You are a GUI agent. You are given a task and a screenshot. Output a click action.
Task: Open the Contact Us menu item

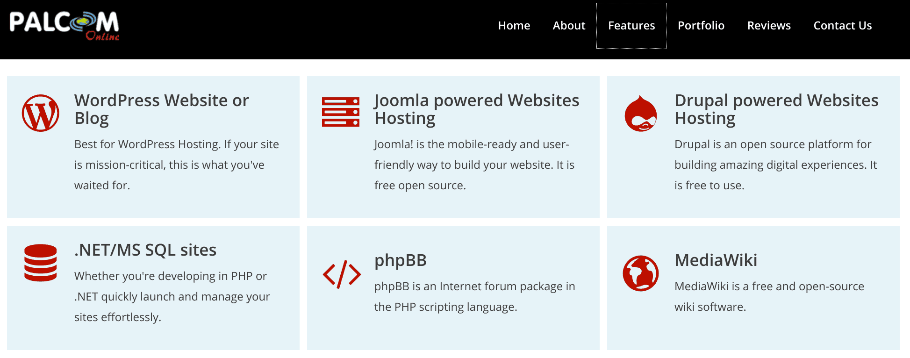[843, 26]
